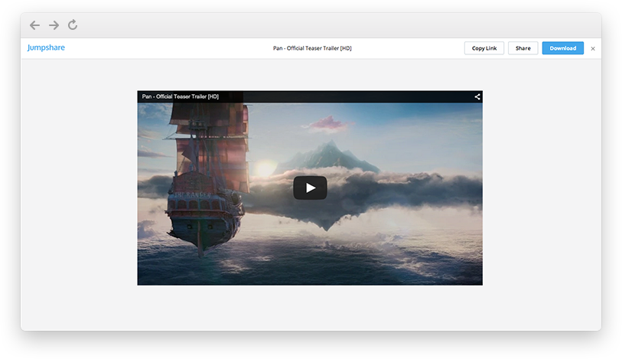Image resolution: width=622 pixels, height=359 pixels.
Task: Close the file viewer with X
Action: tap(593, 48)
